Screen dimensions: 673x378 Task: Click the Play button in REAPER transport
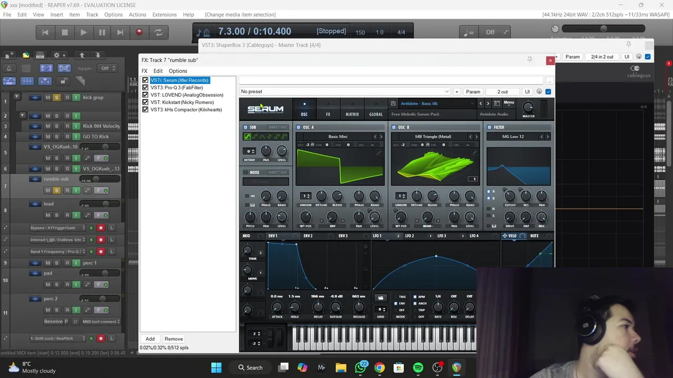(x=83, y=33)
